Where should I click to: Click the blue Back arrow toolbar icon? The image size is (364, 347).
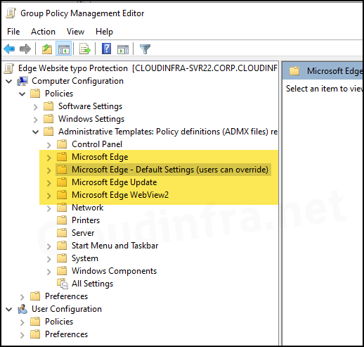tap(9, 49)
